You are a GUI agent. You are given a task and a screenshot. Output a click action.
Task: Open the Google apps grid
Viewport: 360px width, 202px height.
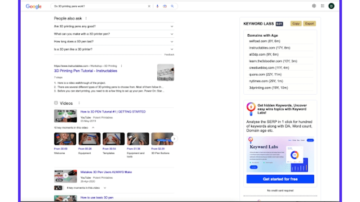coord(323,6)
